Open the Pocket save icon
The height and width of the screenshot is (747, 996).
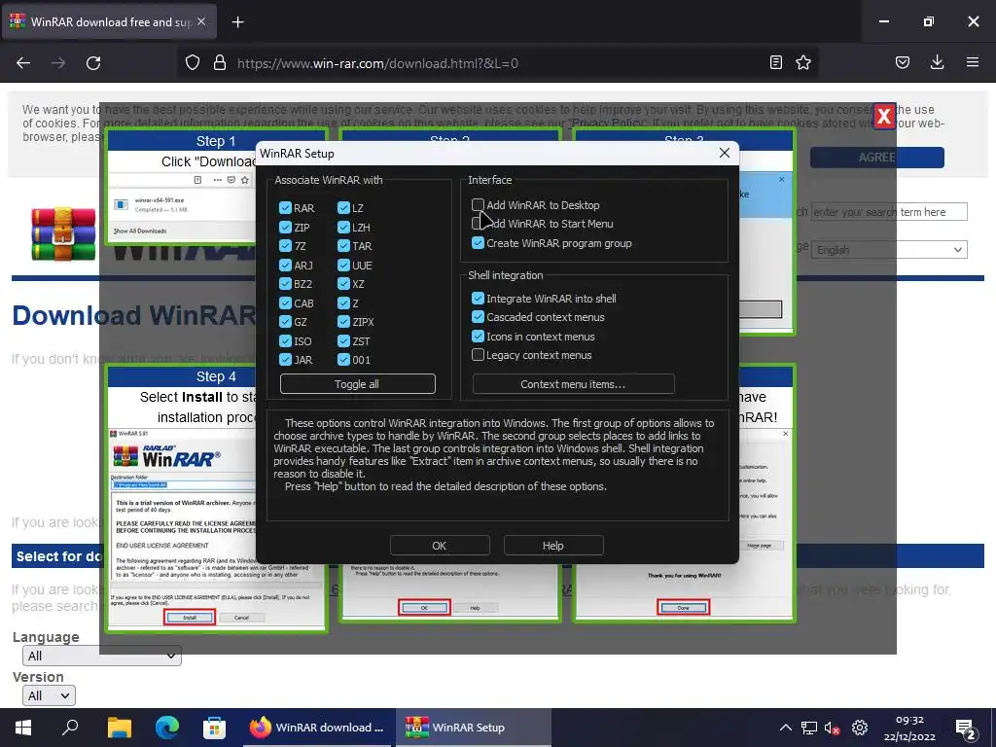903,63
